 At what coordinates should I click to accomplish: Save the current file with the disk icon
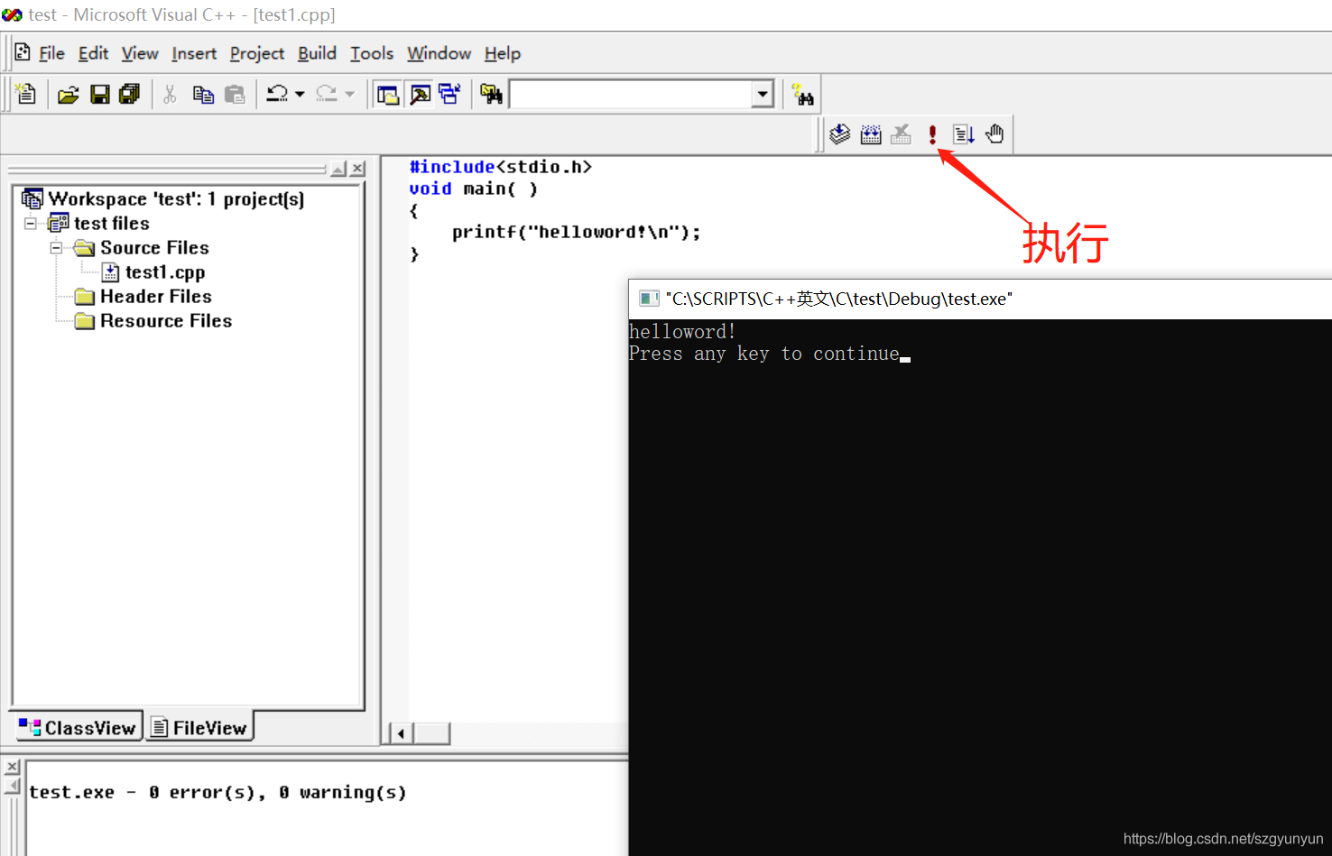[99, 94]
